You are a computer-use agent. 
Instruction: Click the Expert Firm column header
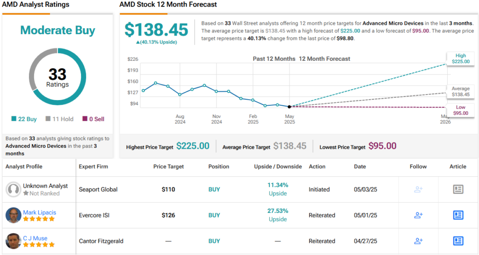(93, 167)
